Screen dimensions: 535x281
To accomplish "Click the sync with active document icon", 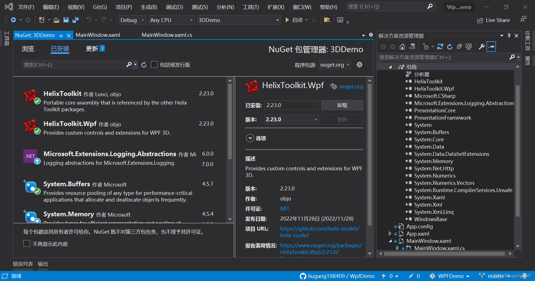I will pos(440,47).
